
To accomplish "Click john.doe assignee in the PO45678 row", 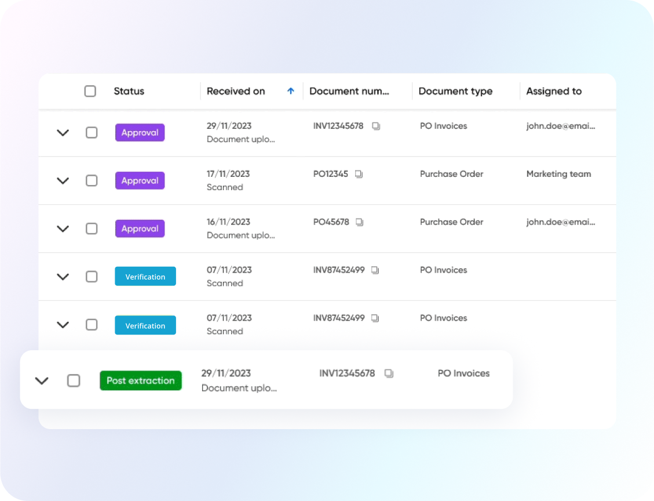I will [561, 222].
